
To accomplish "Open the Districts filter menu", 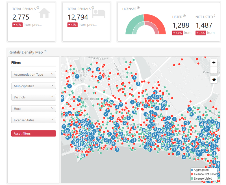I will click(x=33, y=97).
